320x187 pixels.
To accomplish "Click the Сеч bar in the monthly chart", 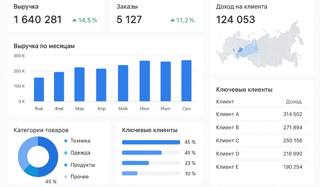I will pos(186,81).
